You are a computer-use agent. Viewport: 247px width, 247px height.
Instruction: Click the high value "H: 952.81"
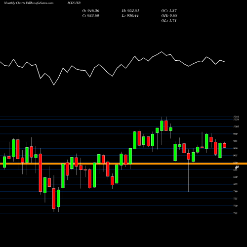click(130, 11)
